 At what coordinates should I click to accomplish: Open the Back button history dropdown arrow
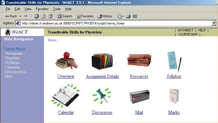(x=20, y=16)
